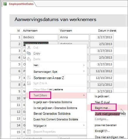Click the Id field showing 1
The height and width of the screenshot is (139, 128).
pyautogui.click(x=16, y=37)
